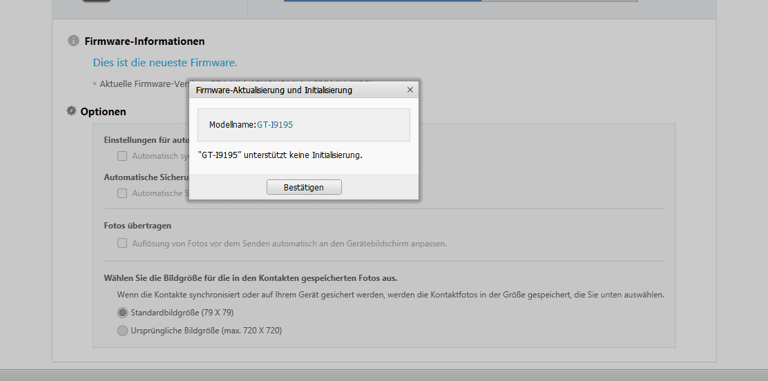Click the dialog title Firmware-Aktualisierung und Initialisierung
The height and width of the screenshot is (381, 768).
(x=273, y=90)
